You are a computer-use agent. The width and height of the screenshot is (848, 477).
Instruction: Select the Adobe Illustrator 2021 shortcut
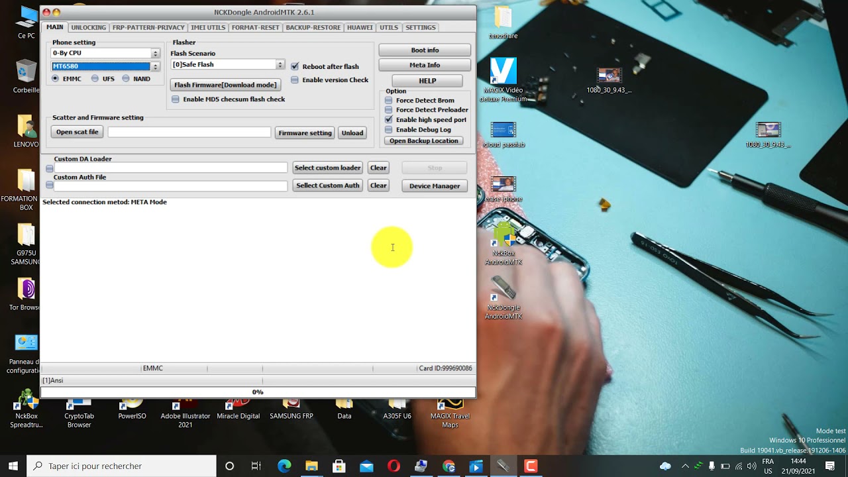pos(185,412)
